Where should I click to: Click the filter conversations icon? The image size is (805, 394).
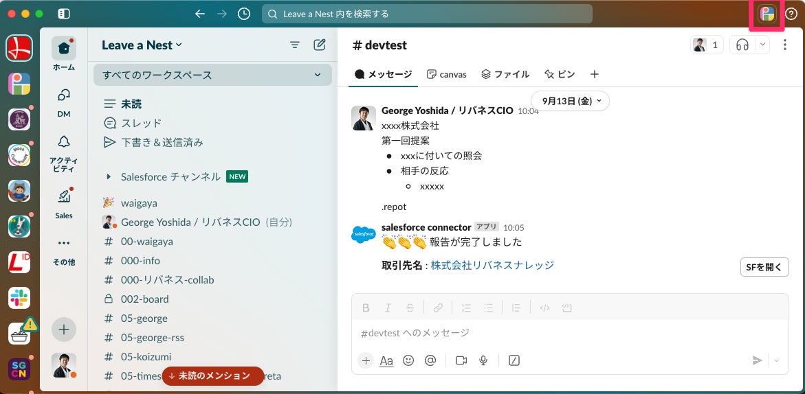295,45
